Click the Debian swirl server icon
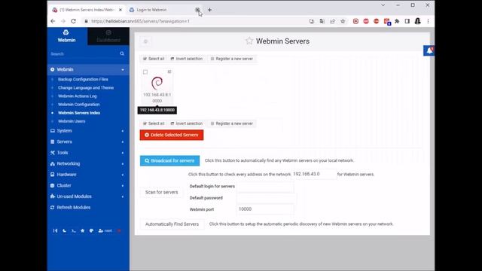 (157, 83)
